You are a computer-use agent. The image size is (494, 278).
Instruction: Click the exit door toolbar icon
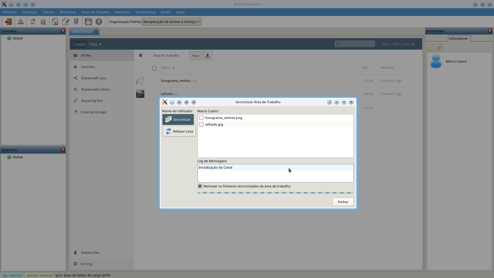point(8,22)
